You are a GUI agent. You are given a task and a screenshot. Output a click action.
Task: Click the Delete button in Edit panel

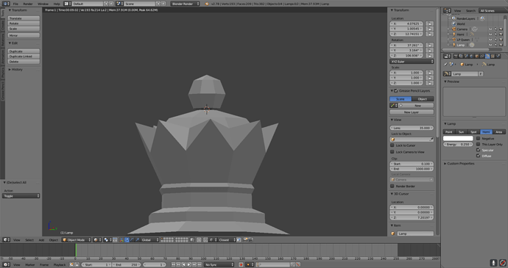click(x=24, y=62)
